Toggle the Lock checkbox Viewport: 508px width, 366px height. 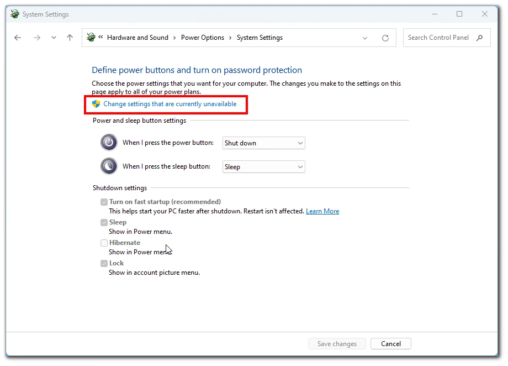click(104, 264)
